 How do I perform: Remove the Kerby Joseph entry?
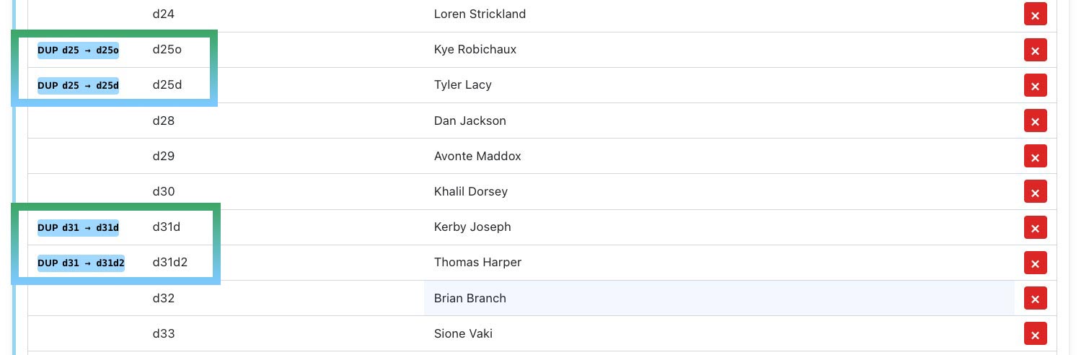(x=1035, y=227)
